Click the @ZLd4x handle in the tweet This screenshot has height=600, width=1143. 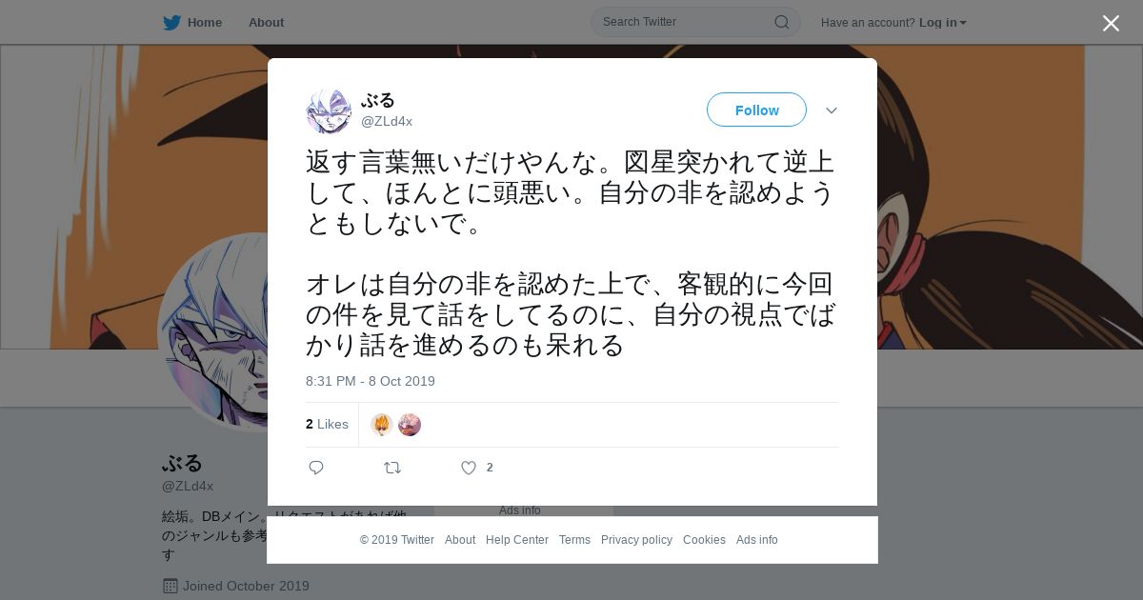[387, 121]
